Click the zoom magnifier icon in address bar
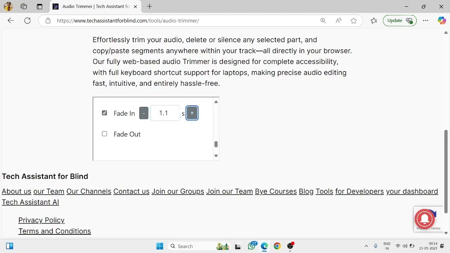This screenshot has width=450, height=253. [x=323, y=21]
